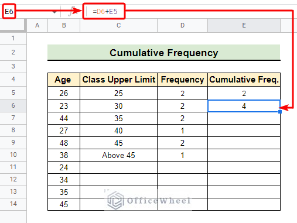Select Class Upper Limit cell 30
297x223 pixels.
point(118,106)
